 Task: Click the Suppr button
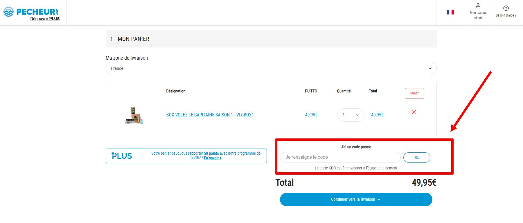[x=414, y=93]
